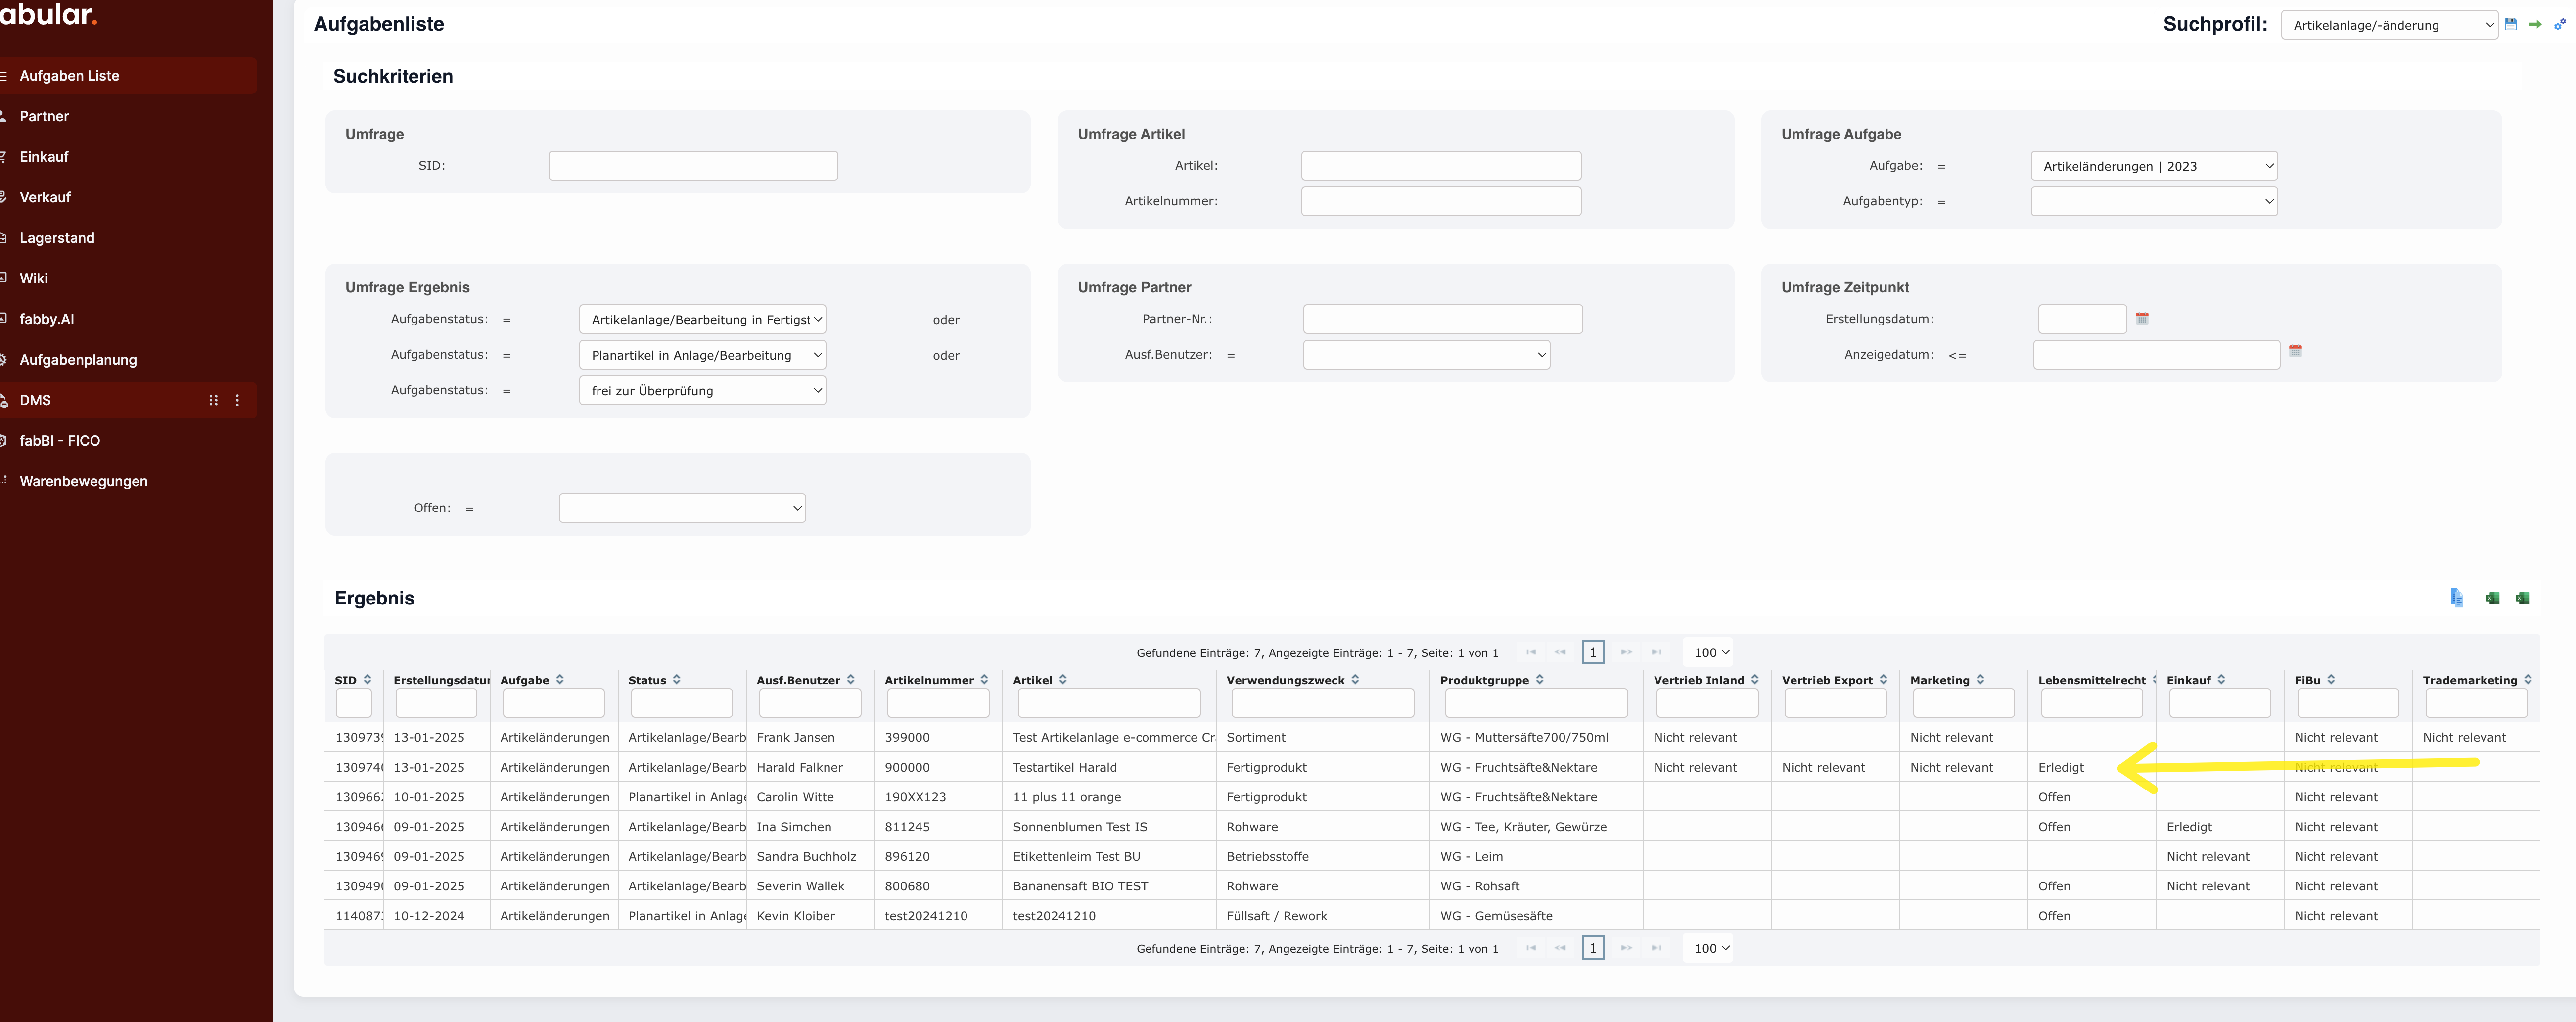This screenshot has height=1022, width=2576.
Task: Open the Offen filter dropdown
Action: pos(682,508)
